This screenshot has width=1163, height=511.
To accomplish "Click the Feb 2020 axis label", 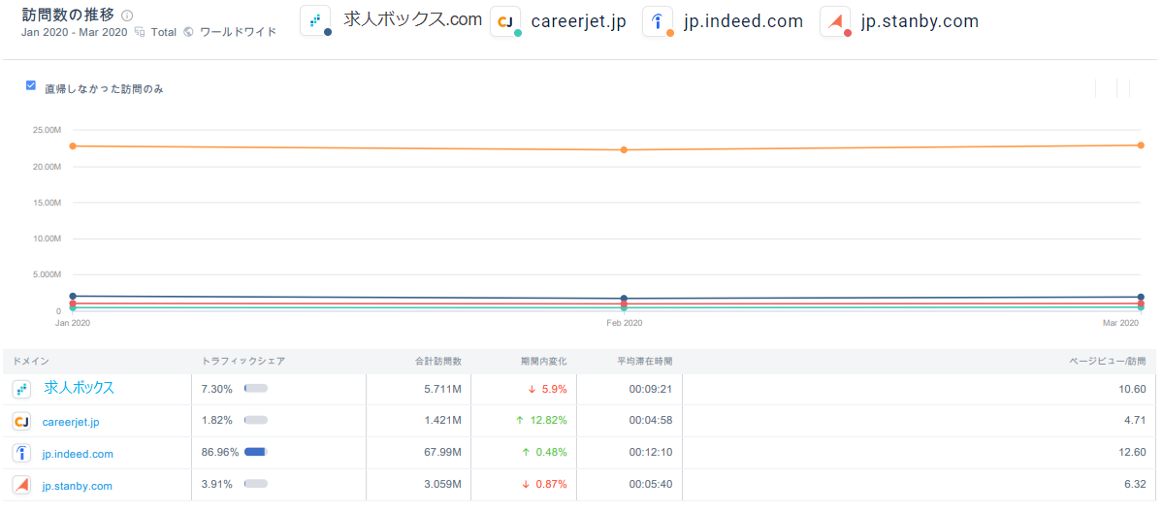I will tap(624, 323).
